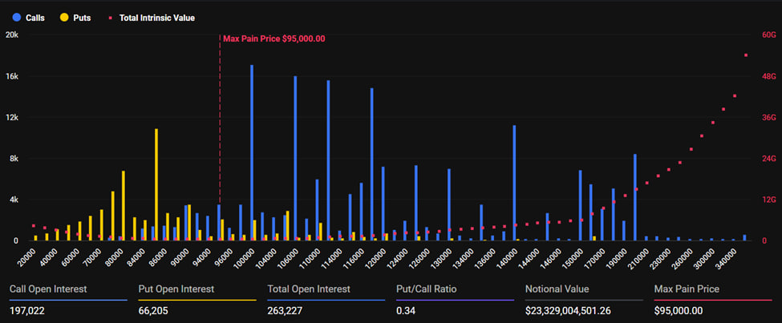Click the Max Pain Price stat card
The width and height of the screenshot is (782, 323).
tap(713, 300)
